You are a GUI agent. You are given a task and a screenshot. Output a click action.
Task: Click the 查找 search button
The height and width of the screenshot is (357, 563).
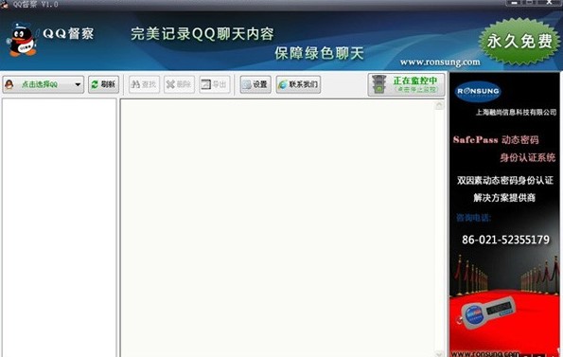point(144,84)
